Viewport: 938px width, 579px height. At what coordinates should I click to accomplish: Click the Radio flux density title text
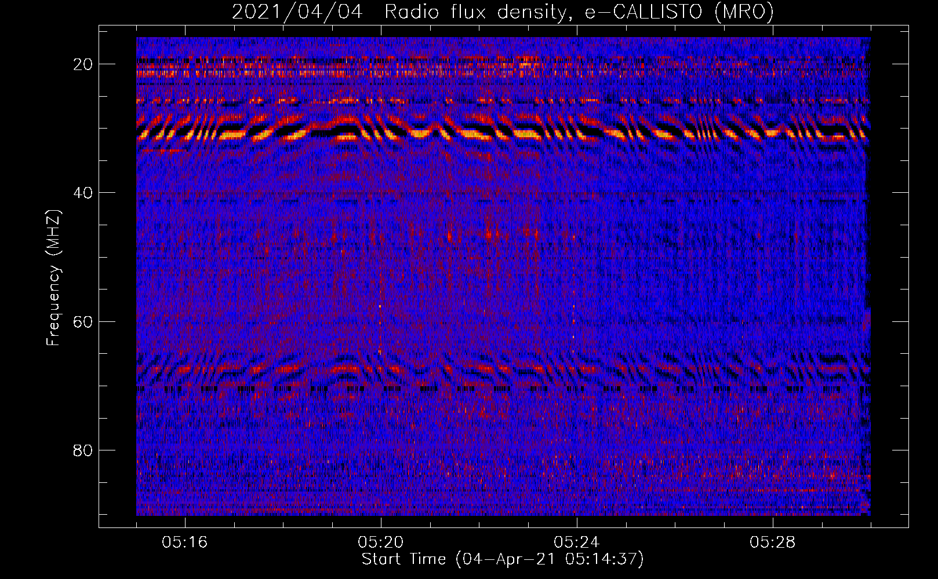475,12
